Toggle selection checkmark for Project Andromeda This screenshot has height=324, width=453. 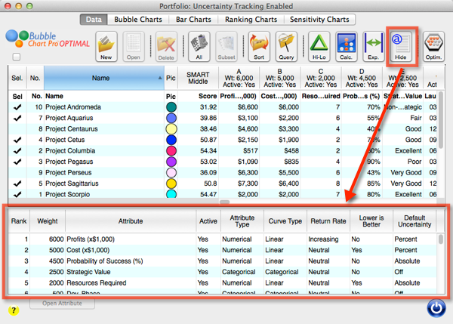pos(17,107)
